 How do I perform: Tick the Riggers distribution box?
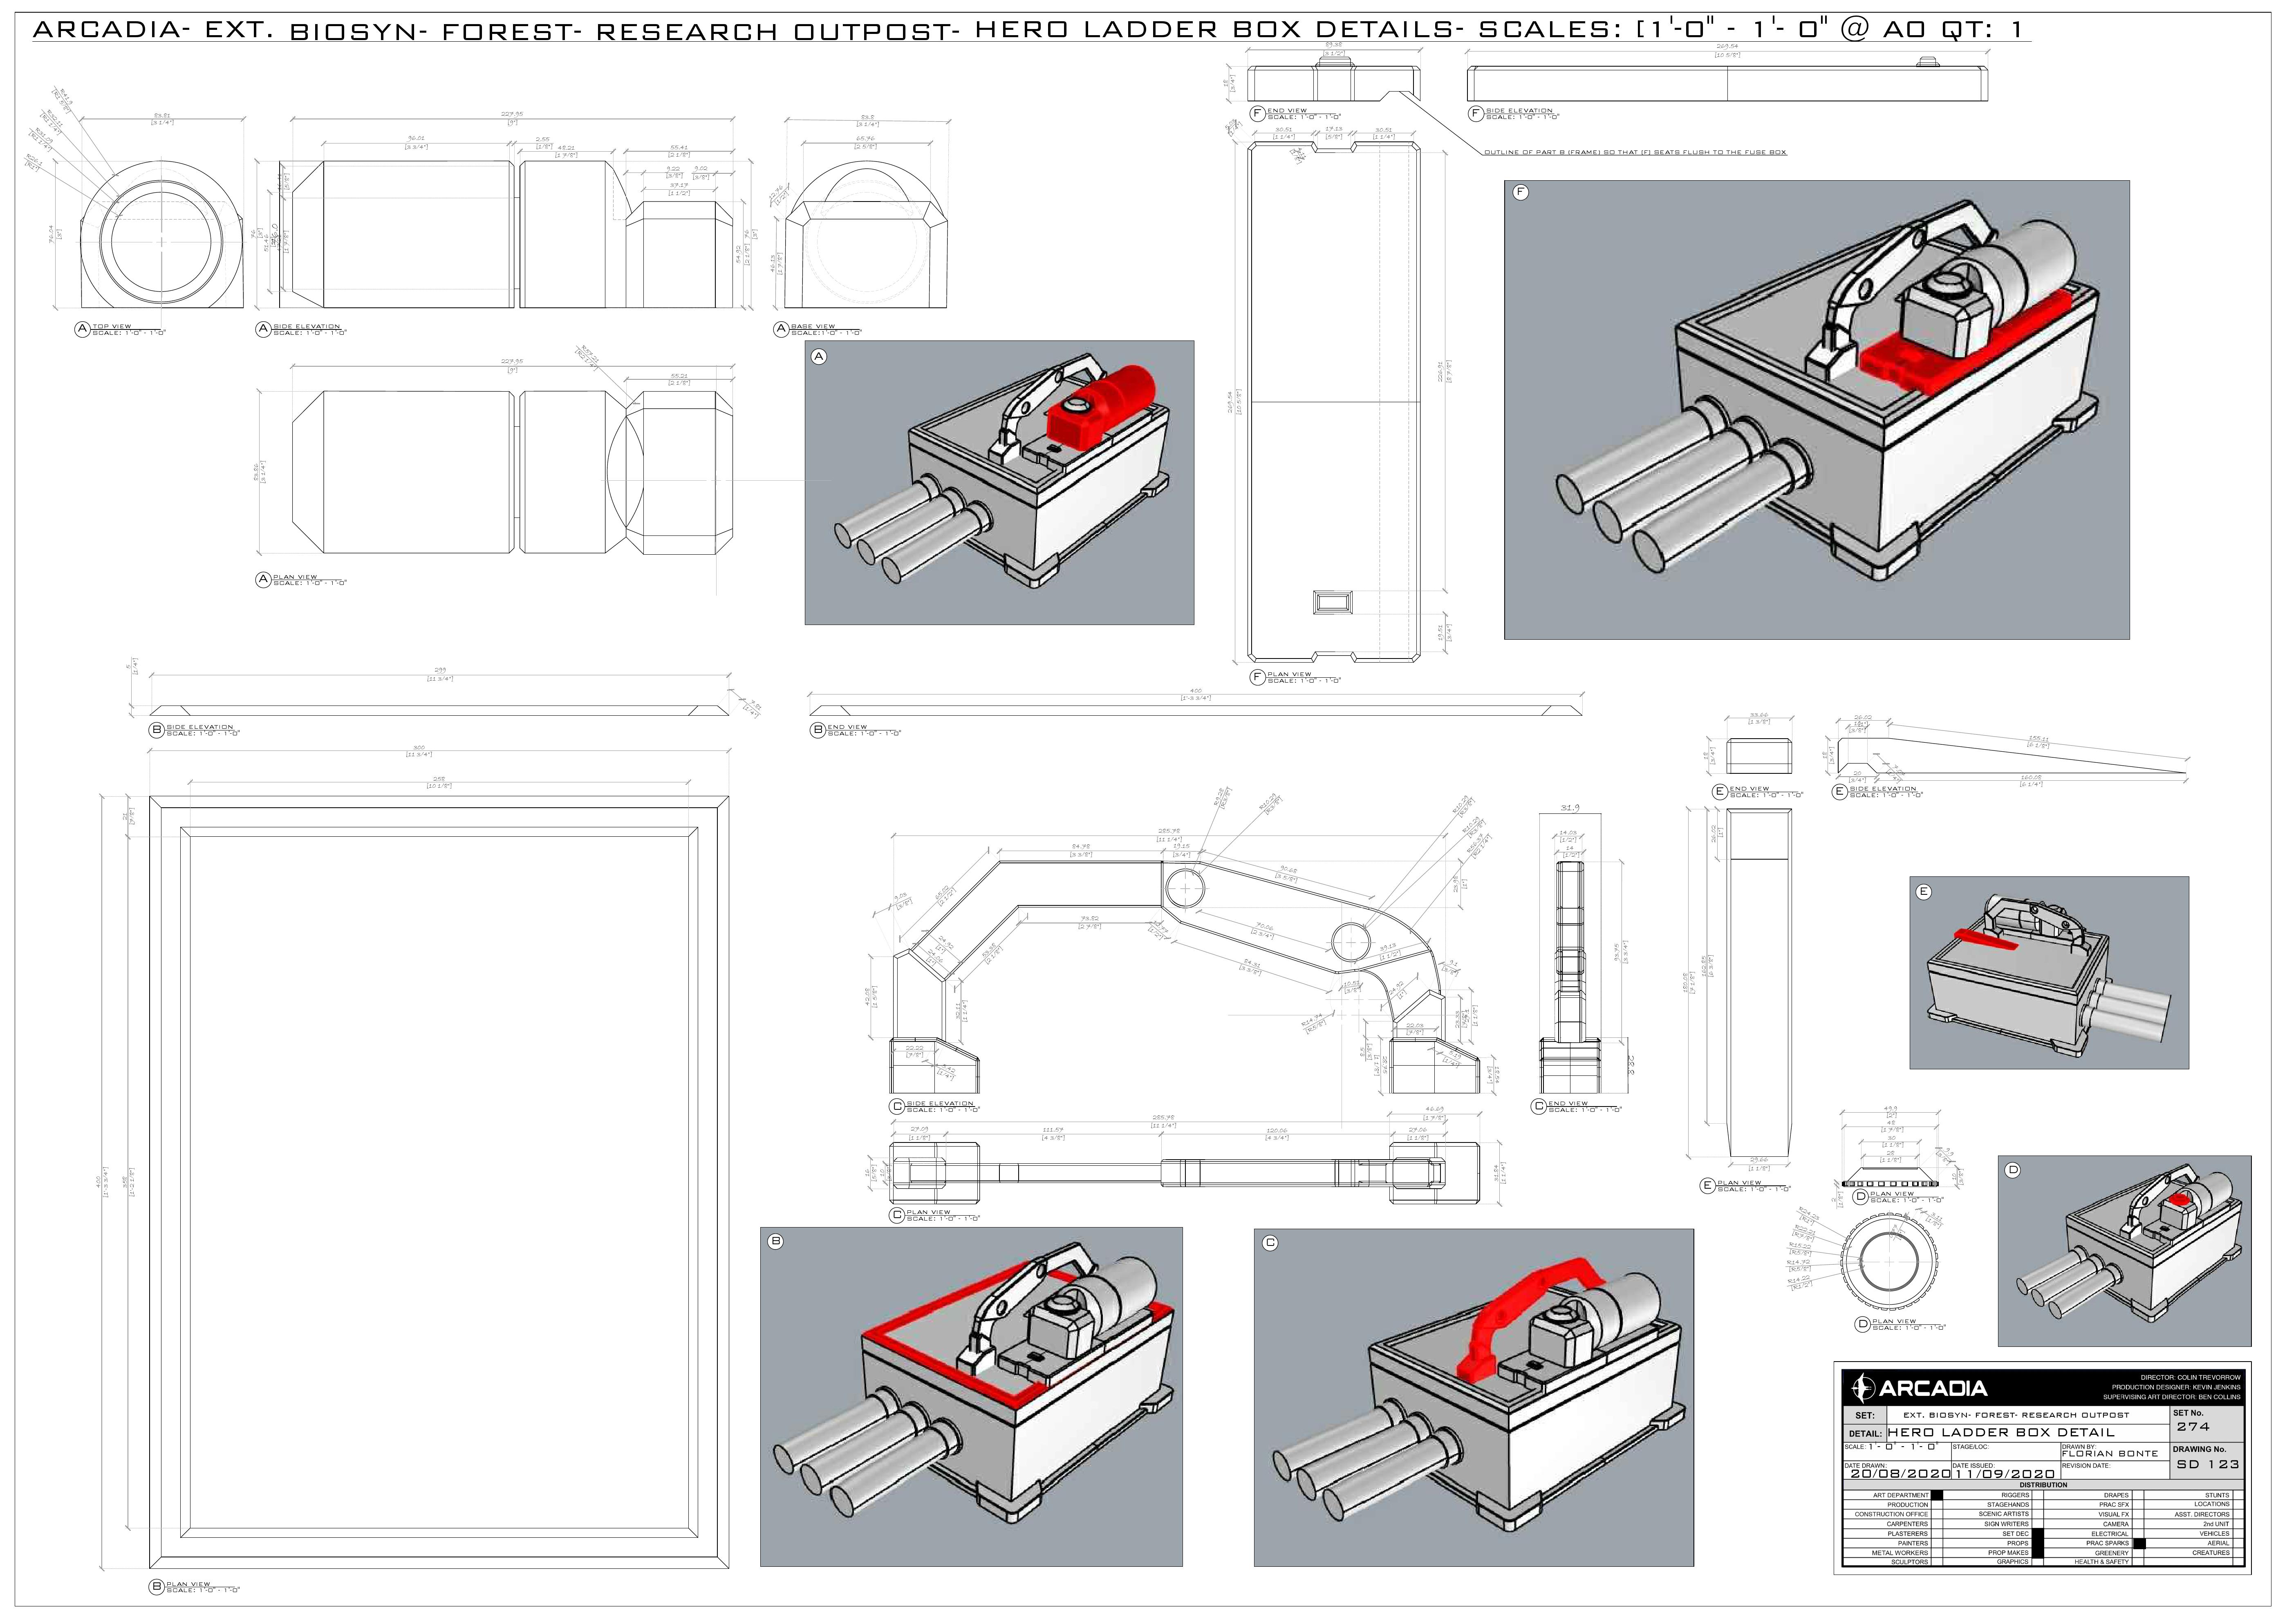pyautogui.click(x=2038, y=1495)
